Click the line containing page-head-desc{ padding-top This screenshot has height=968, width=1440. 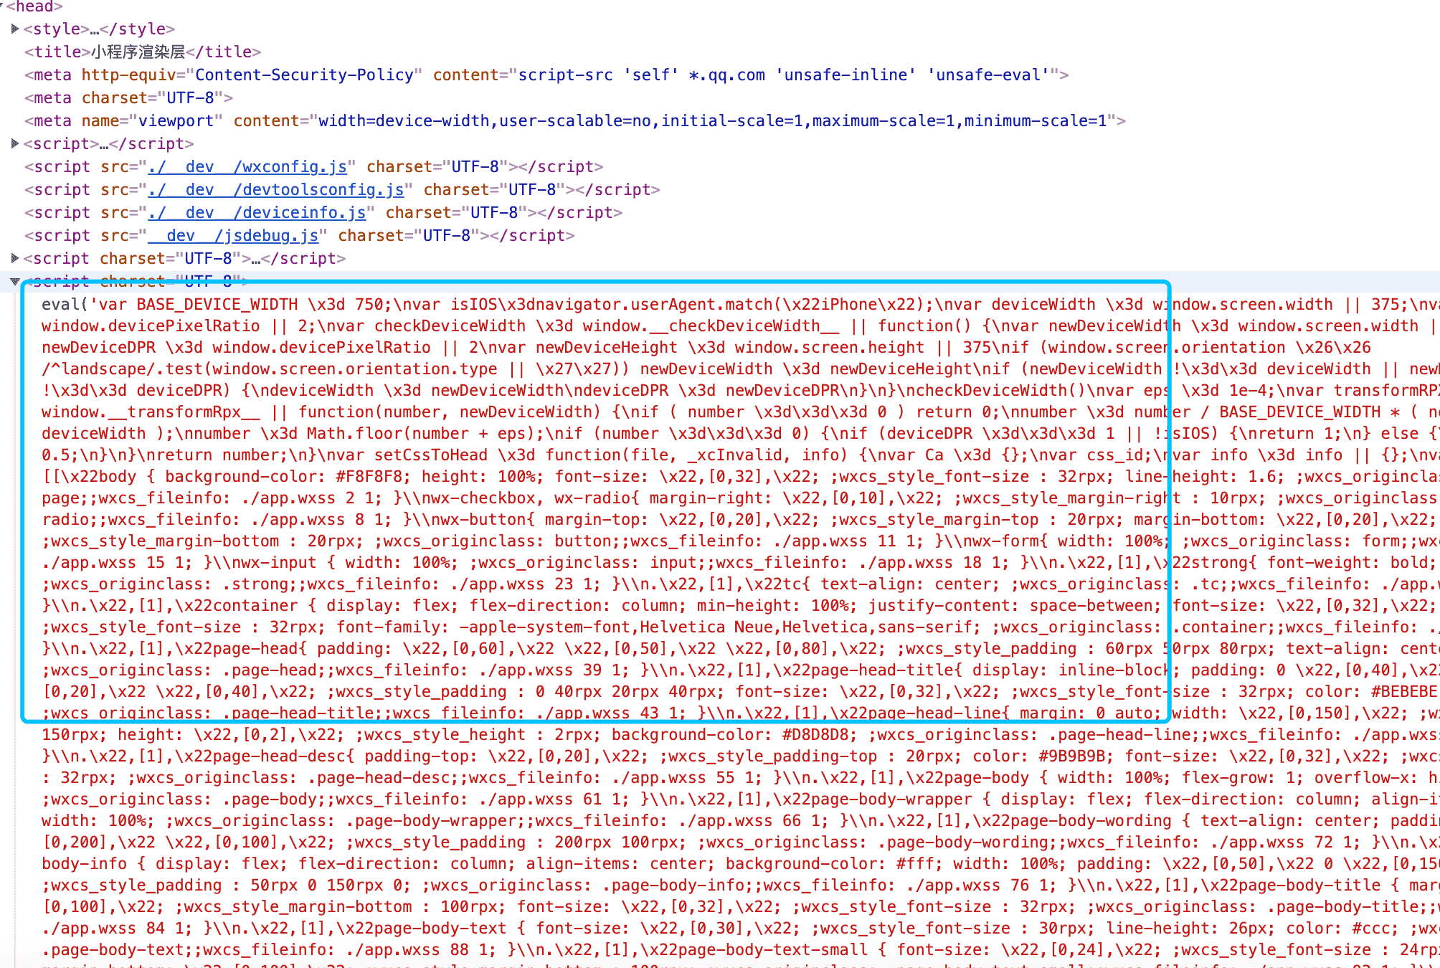tap(740, 756)
